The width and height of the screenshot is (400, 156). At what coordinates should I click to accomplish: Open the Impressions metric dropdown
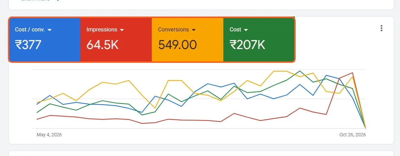coord(105,30)
